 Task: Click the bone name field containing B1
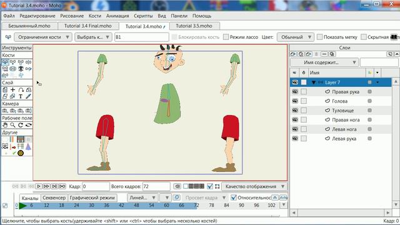click(x=142, y=37)
